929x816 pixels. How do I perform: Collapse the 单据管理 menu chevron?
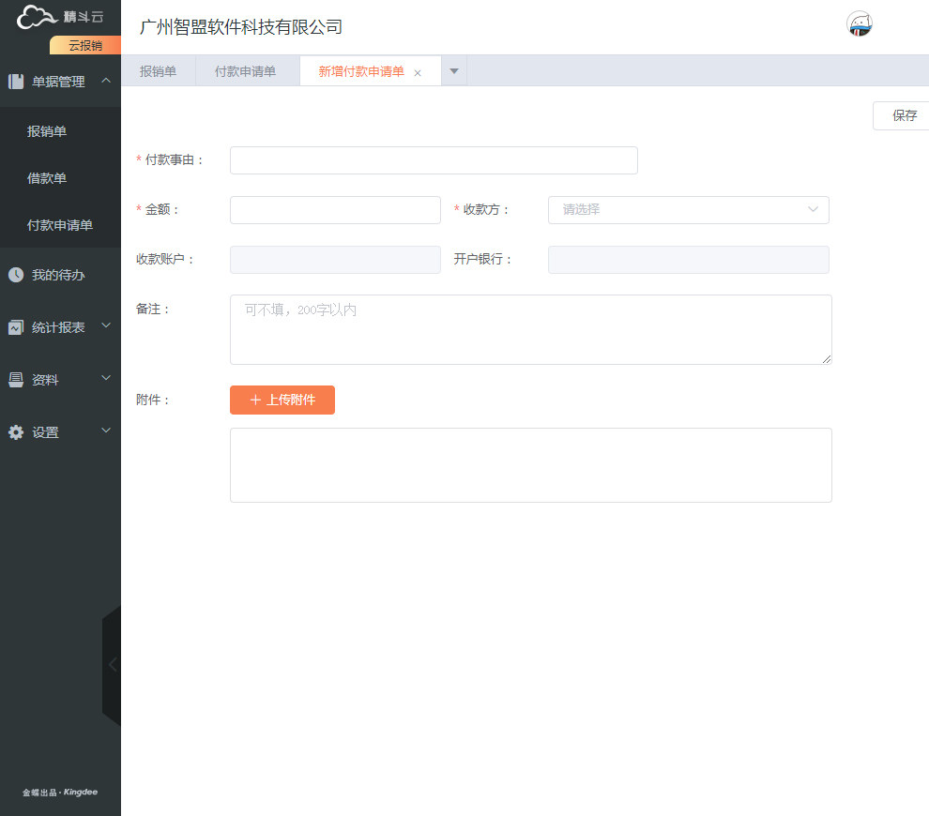coord(106,81)
